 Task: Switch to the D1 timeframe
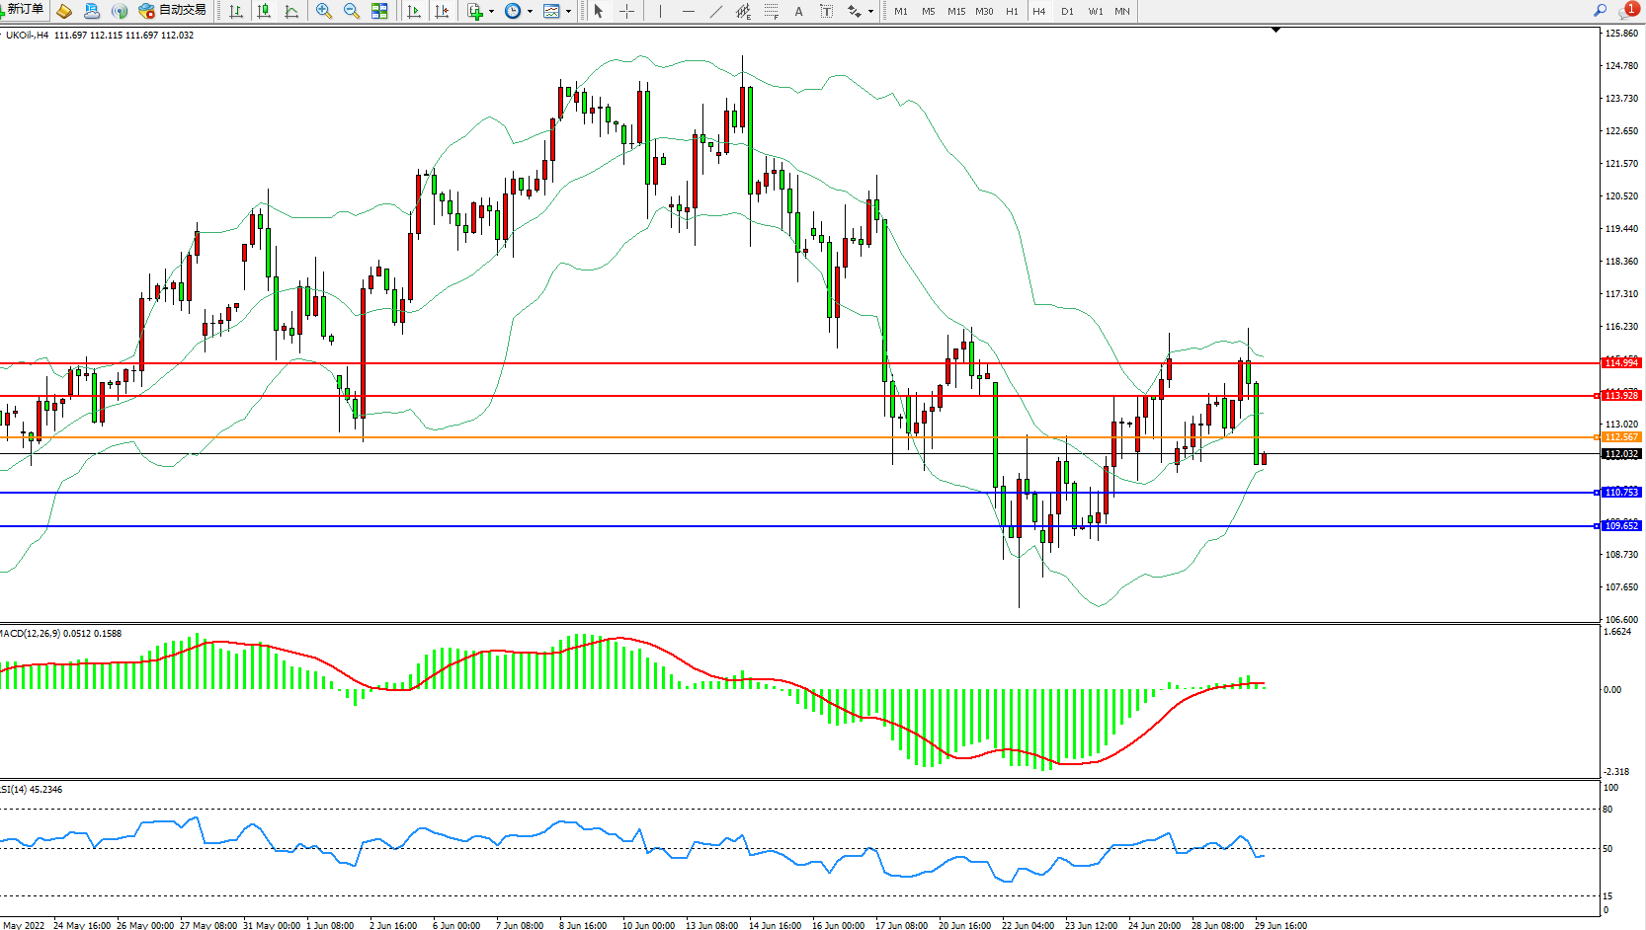1067,11
